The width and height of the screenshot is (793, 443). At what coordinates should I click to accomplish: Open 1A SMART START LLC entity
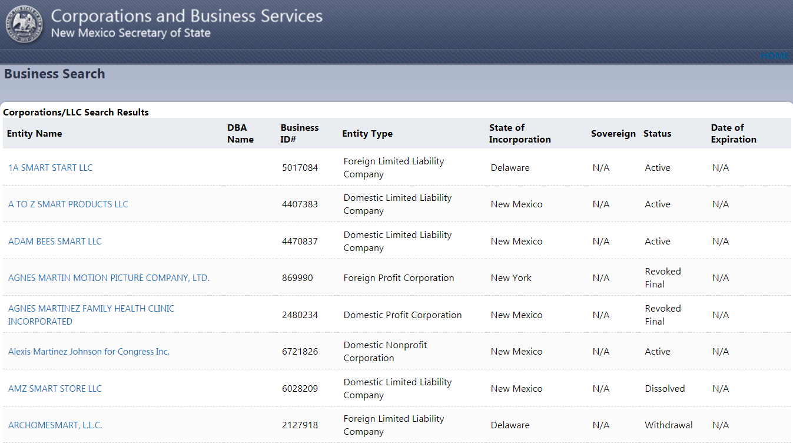point(51,168)
